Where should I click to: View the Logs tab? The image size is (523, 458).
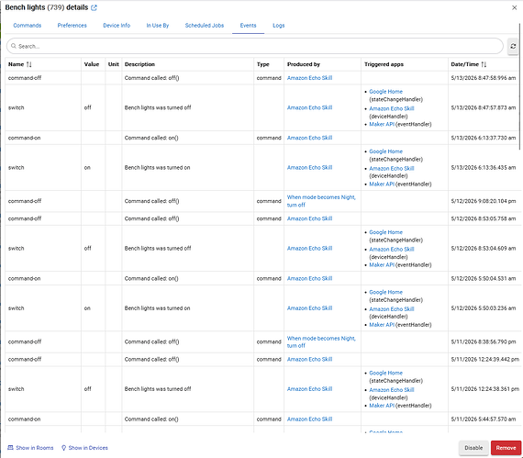pyautogui.click(x=279, y=26)
